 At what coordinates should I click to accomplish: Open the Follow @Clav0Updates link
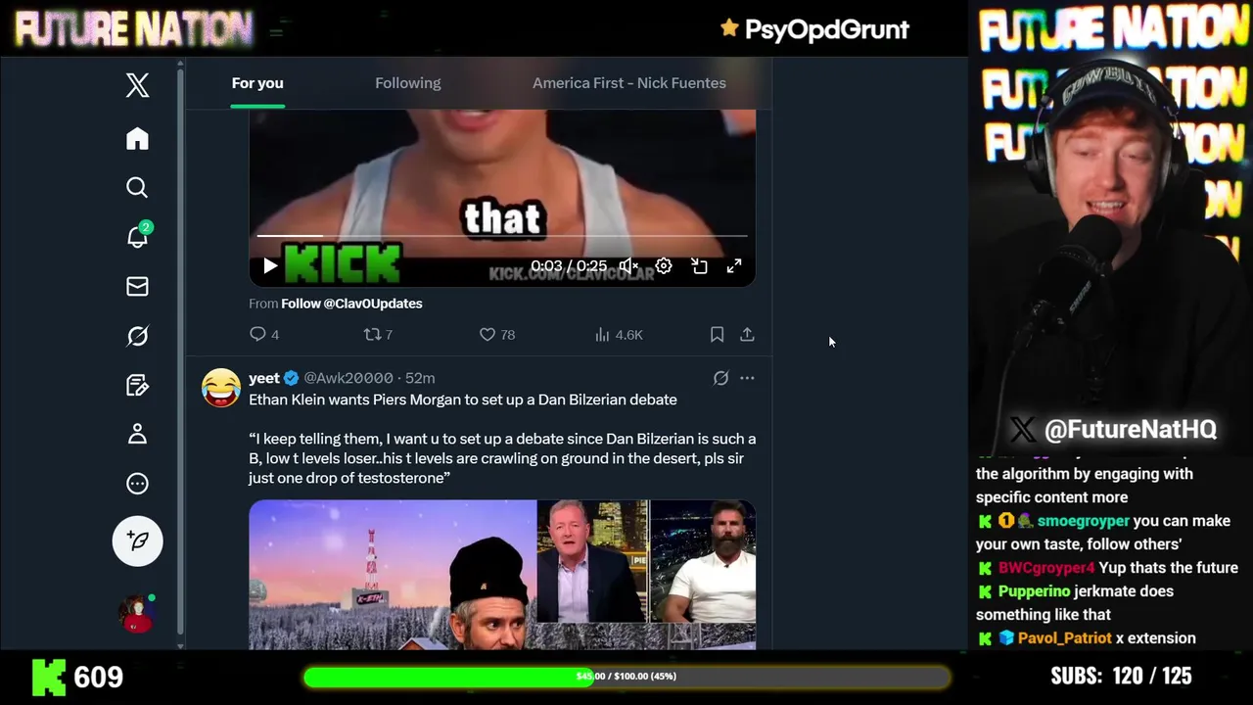tap(351, 304)
